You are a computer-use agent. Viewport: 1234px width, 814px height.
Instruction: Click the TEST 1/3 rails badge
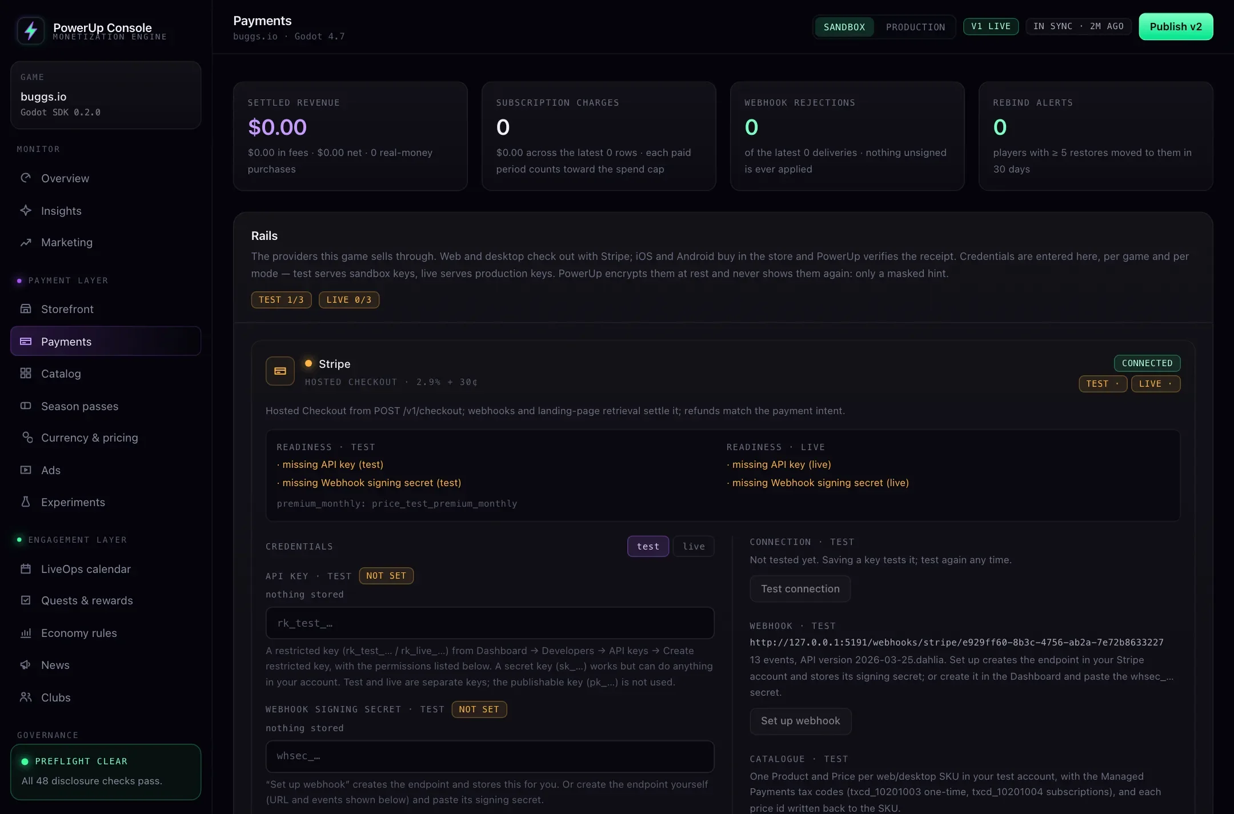pyautogui.click(x=281, y=300)
